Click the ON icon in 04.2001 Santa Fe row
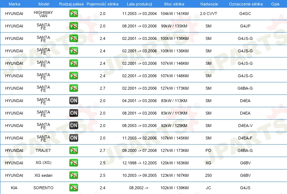Screen dimensions: 287x194 pyautogui.click(x=73, y=101)
